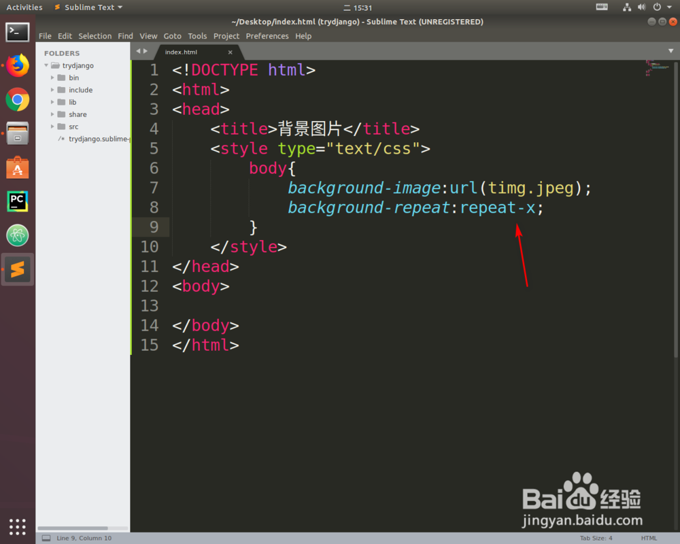Expand the include folder

52,90
